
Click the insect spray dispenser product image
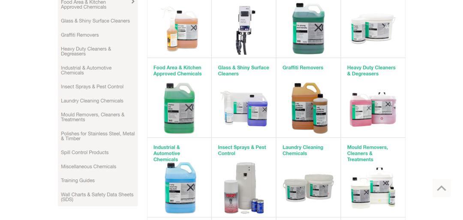(244, 188)
